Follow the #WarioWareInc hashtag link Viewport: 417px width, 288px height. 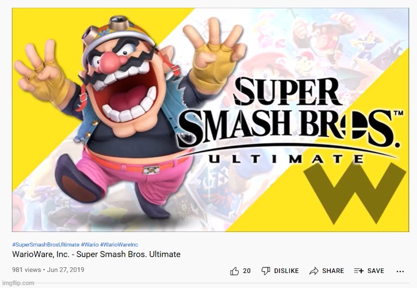[x=119, y=245]
